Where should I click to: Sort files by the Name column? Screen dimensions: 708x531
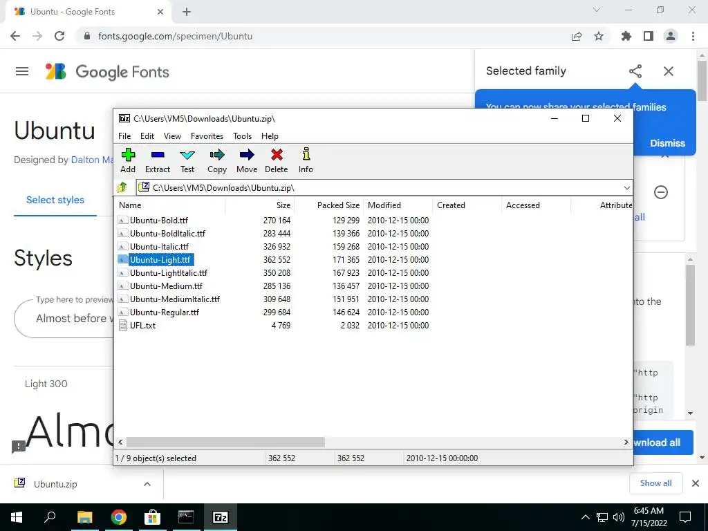click(x=170, y=205)
